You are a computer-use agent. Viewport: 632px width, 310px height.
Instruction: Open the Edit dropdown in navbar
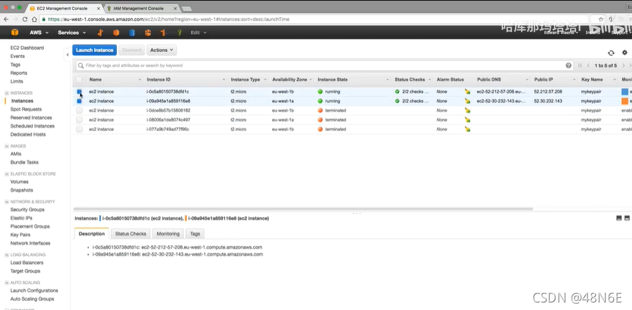(x=198, y=33)
